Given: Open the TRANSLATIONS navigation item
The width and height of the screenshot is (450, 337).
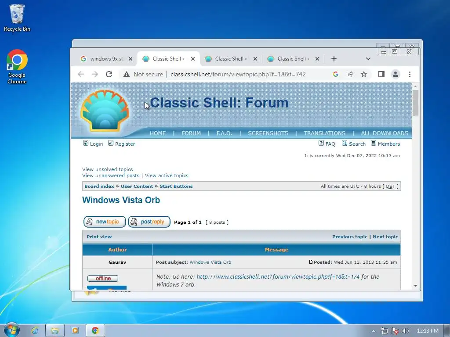Looking at the screenshot, I should tap(325, 133).
